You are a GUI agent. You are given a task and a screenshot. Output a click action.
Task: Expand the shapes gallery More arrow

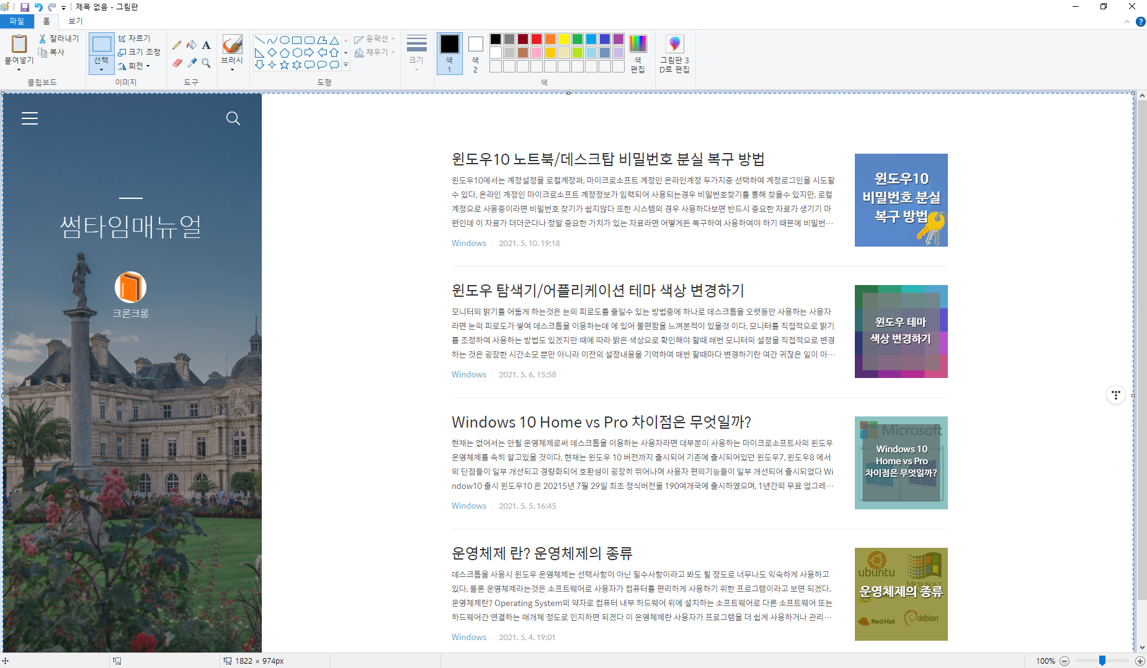click(x=346, y=64)
